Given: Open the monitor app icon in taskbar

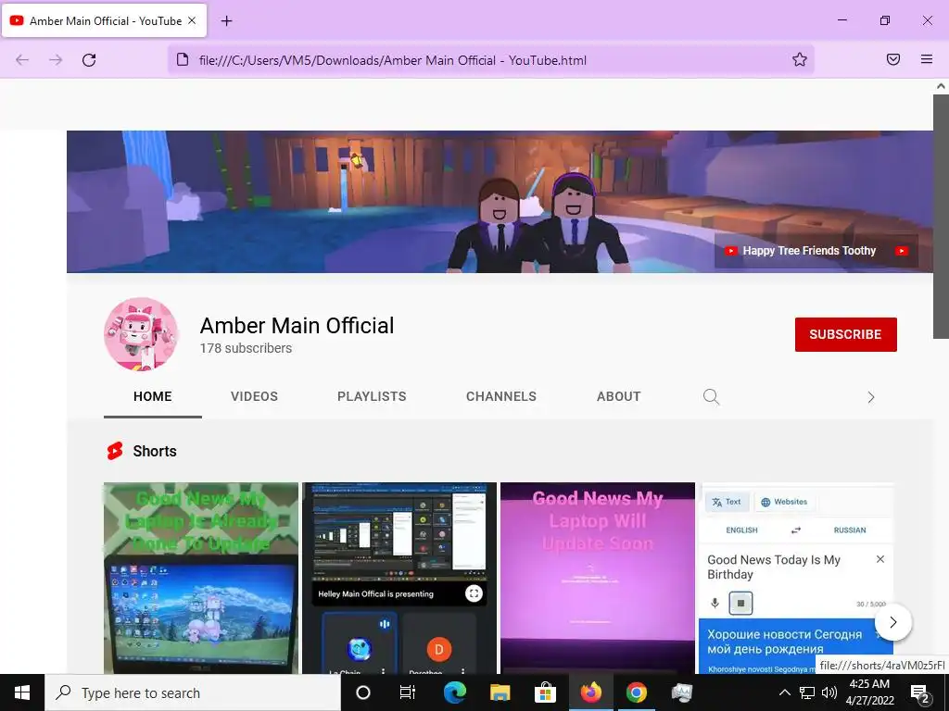Looking at the screenshot, I should (x=681, y=692).
